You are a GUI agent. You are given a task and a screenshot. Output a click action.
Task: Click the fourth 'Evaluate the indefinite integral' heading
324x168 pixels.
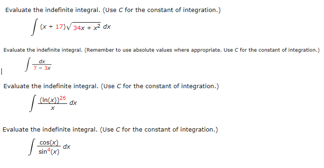pyautogui.click(x=50, y=129)
